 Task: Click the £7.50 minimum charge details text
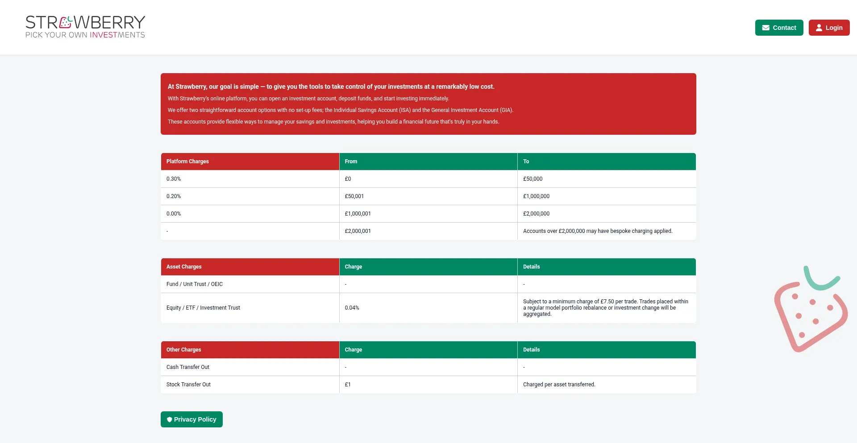coord(606,308)
